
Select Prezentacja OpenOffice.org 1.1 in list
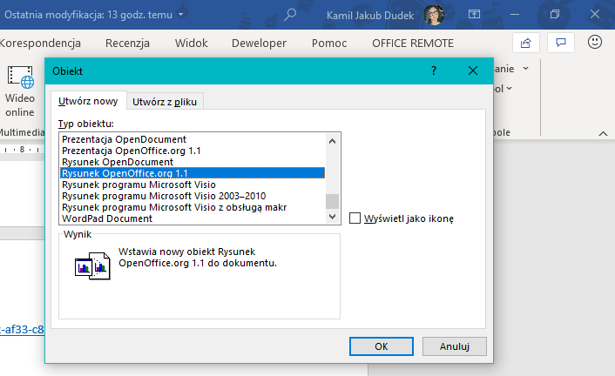click(x=193, y=151)
